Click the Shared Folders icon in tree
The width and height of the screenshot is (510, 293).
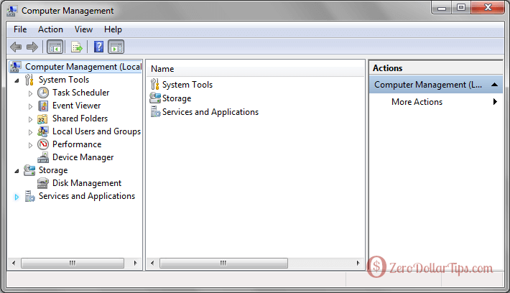click(43, 118)
